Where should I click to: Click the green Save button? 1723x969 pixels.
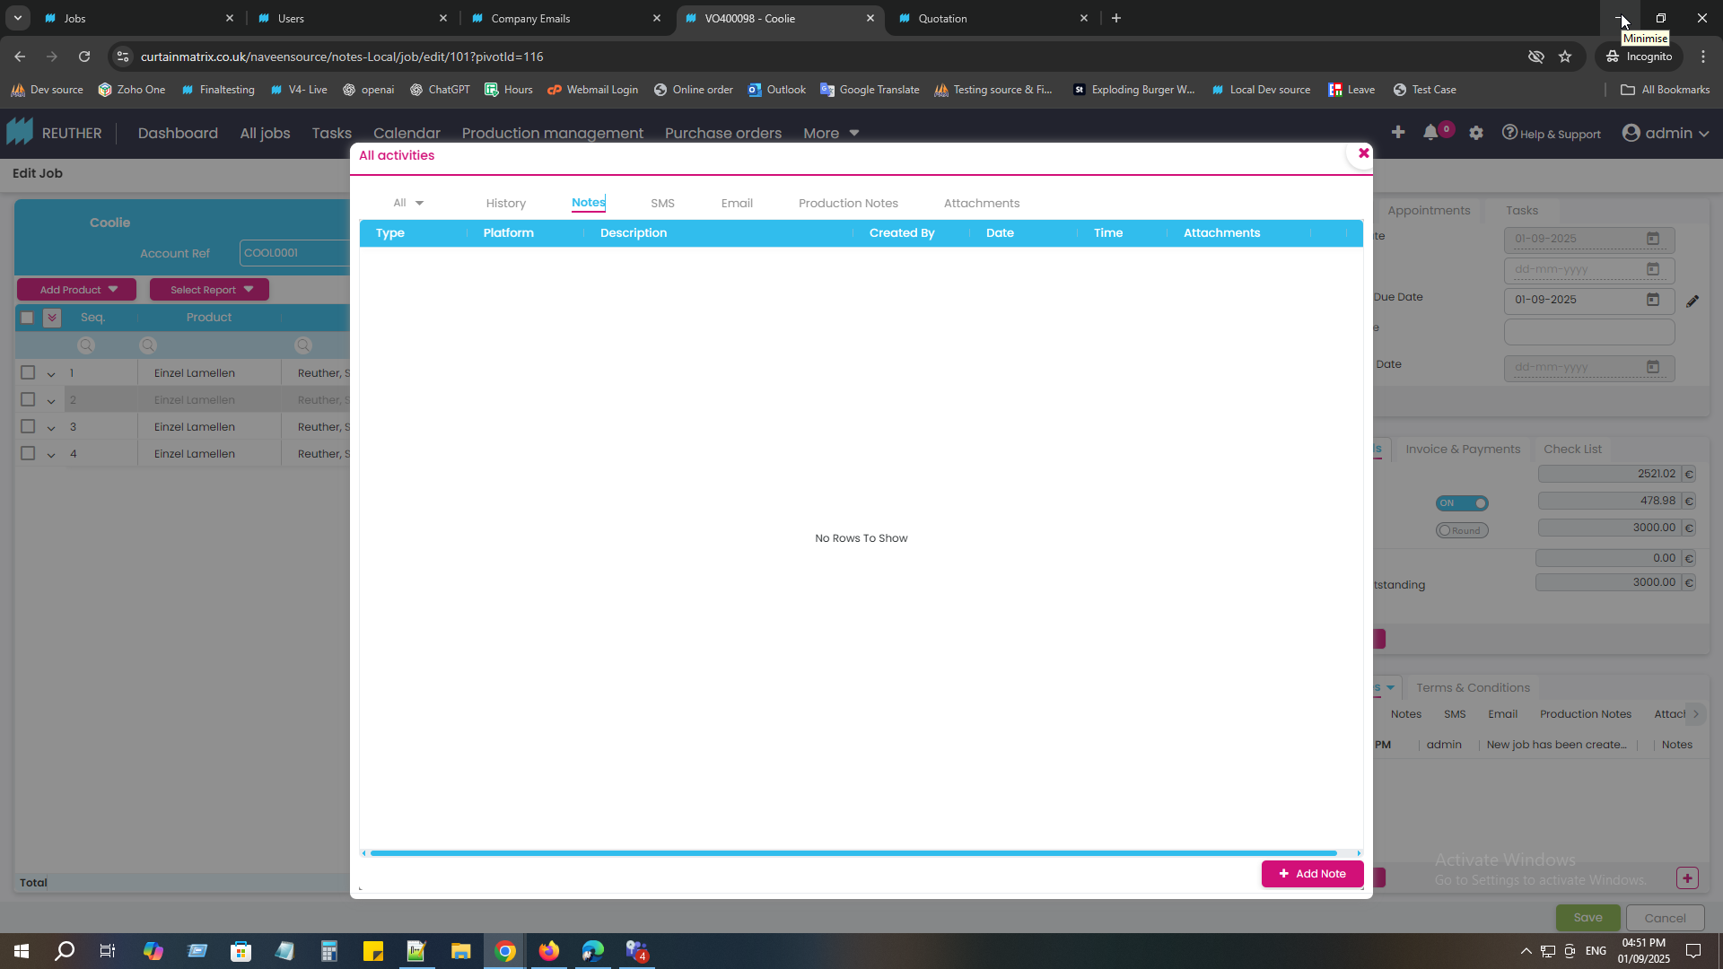coord(1587,917)
